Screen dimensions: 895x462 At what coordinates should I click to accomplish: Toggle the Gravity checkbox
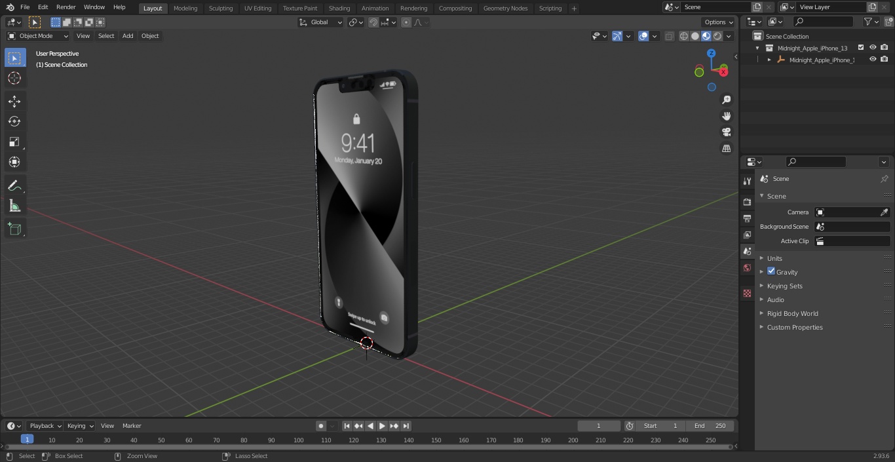pos(771,271)
